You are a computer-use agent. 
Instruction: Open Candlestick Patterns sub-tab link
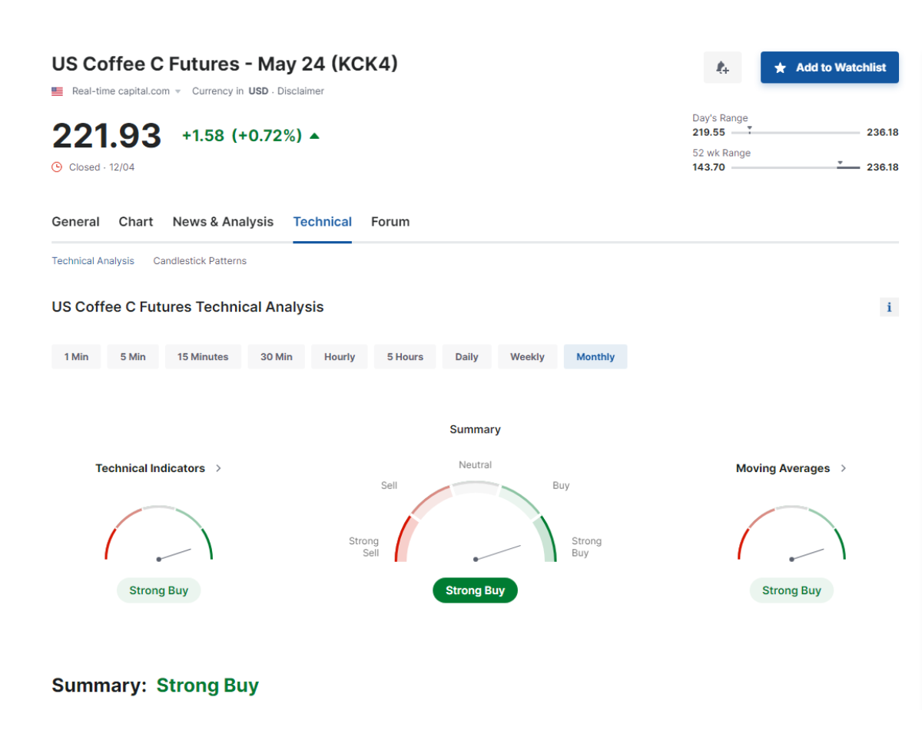pos(200,261)
